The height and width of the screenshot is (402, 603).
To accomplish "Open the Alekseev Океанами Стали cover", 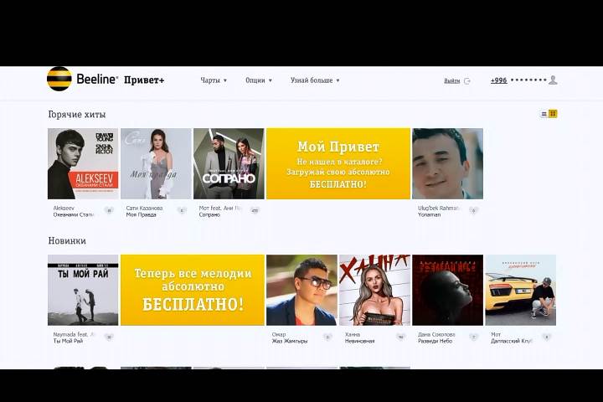I will 83,163.
